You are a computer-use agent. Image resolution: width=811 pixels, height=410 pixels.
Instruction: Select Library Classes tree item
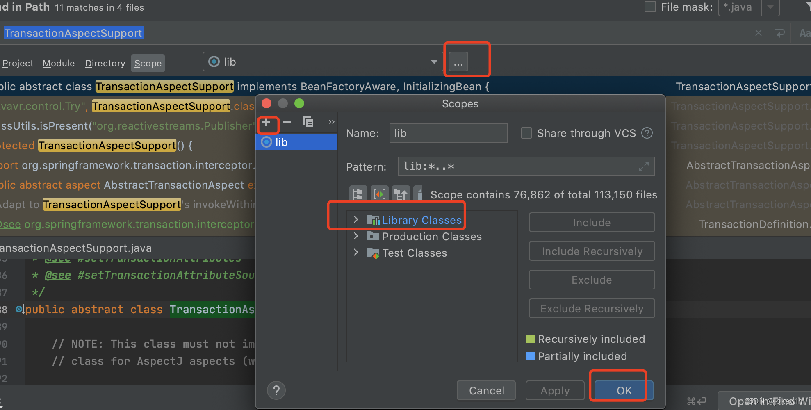coord(422,220)
